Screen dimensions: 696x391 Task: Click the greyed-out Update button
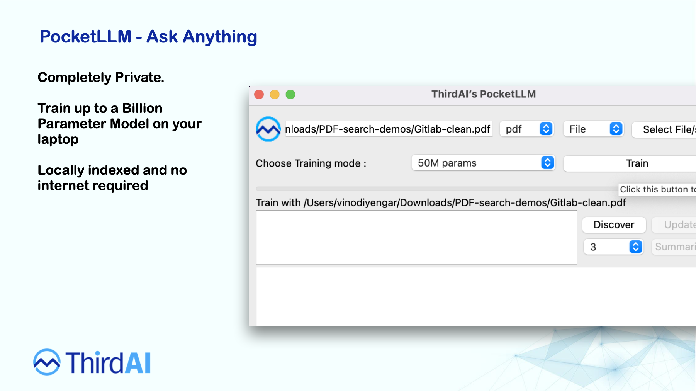674,225
